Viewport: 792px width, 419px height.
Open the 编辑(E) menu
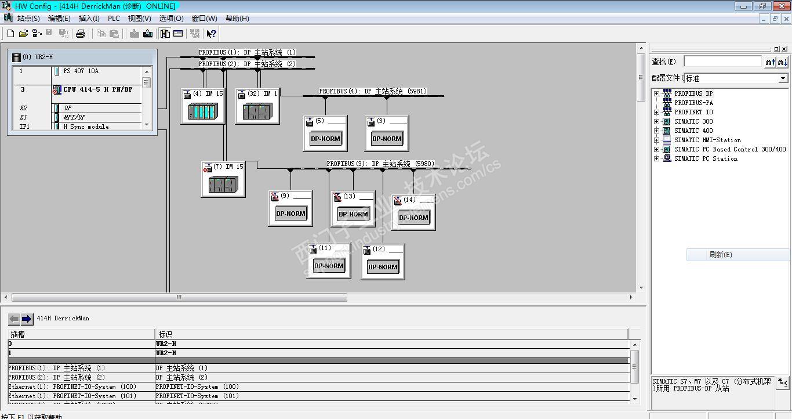[59, 19]
